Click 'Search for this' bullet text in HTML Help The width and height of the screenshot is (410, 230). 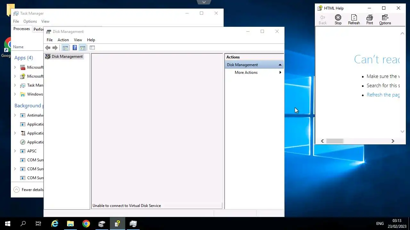click(x=383, y=86)
